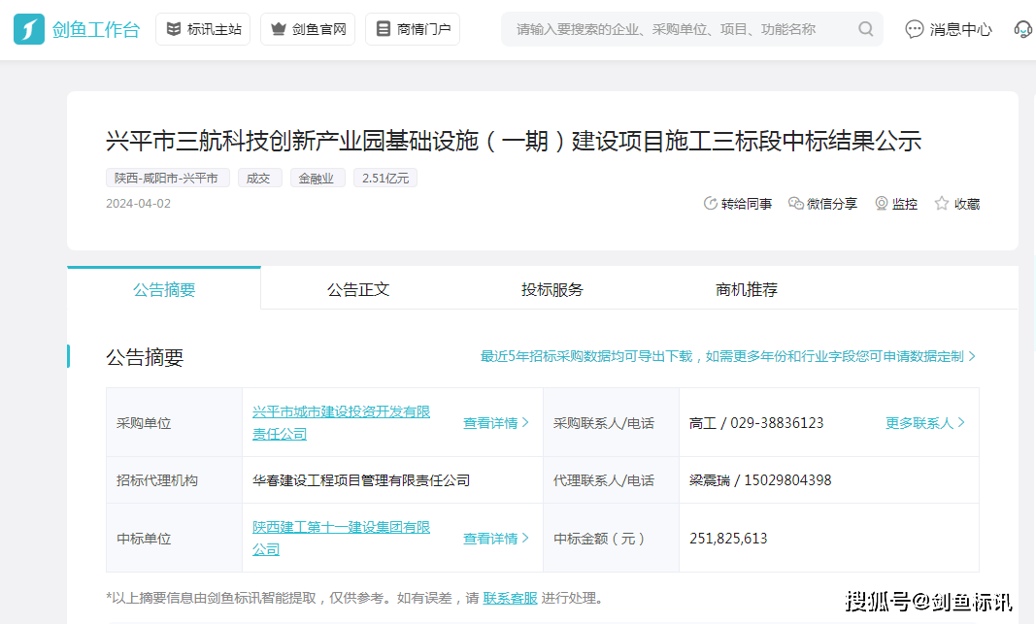Switch to 公告正文 tab
1036x624 pixels.
click(358, 289)
